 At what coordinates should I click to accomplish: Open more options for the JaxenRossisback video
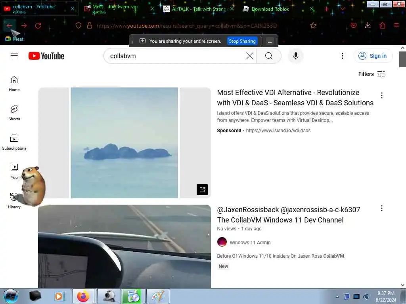pos(382,208)
